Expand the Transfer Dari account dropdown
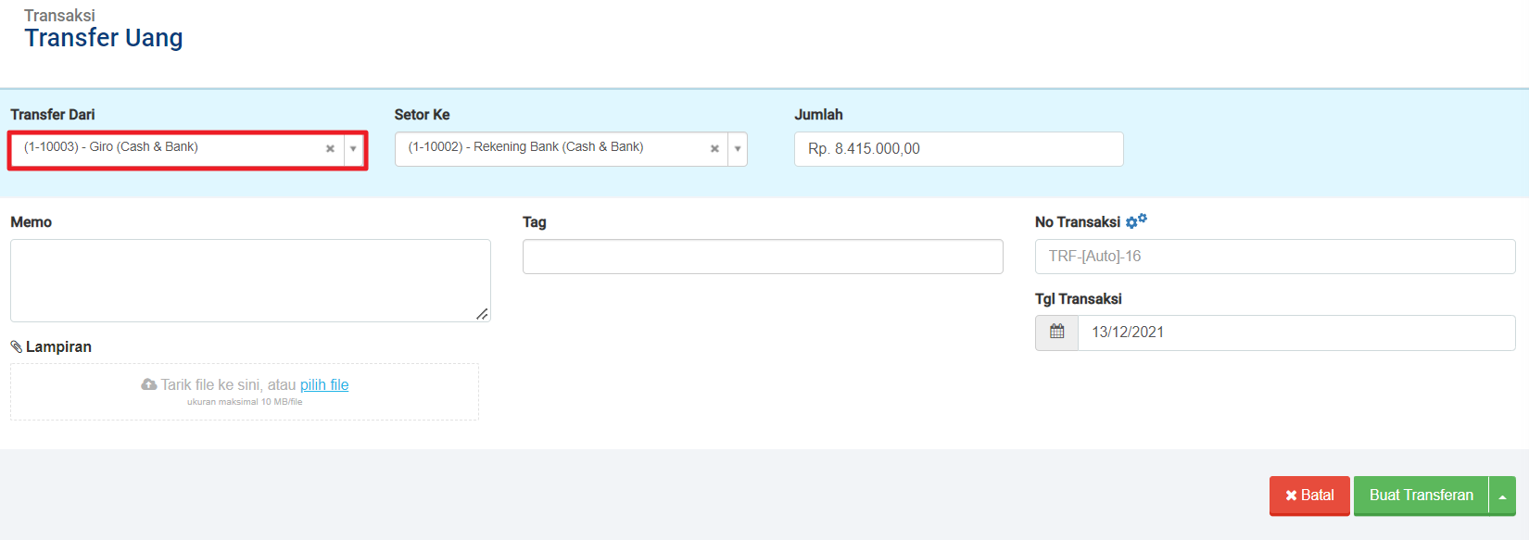This screenshot has height=540, width=1529. 353,148
